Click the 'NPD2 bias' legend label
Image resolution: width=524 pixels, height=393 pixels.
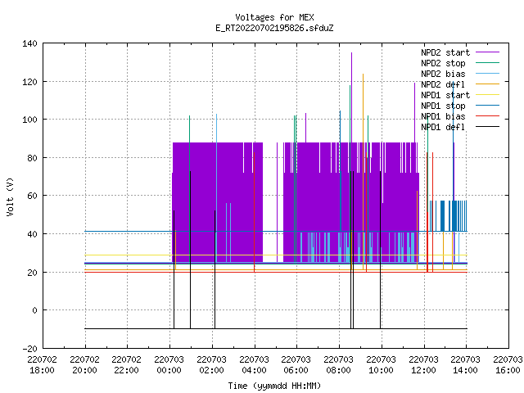point(443,74)
